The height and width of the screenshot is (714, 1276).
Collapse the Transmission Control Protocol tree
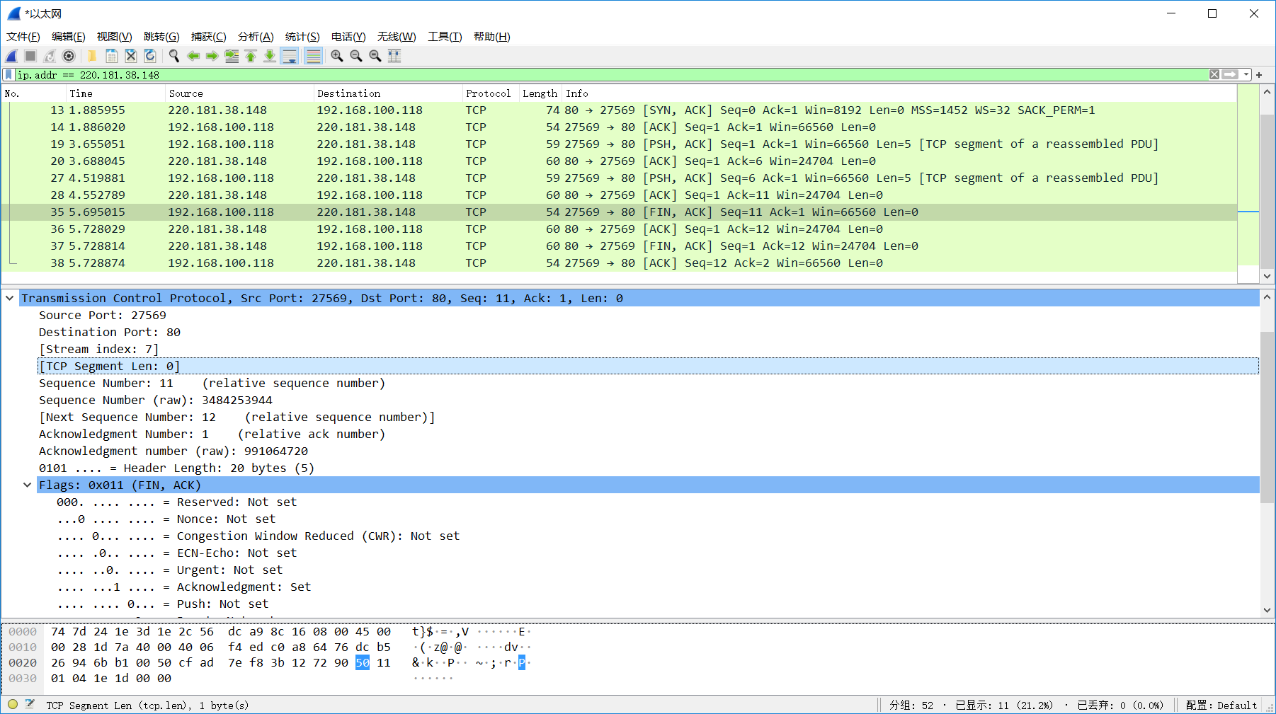(x=10, y=298)
